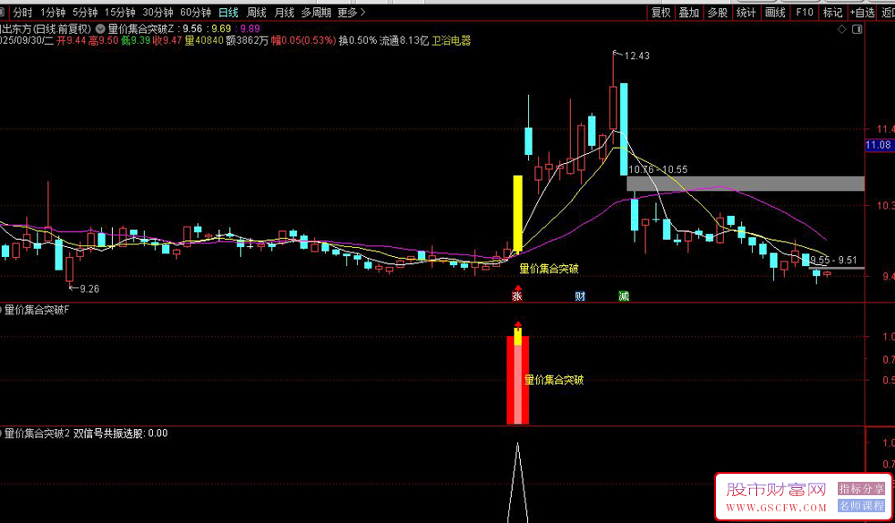Add stock via +自选 button
The width and height of the screenshot is (895, 523).
click(x=862, y=12)
